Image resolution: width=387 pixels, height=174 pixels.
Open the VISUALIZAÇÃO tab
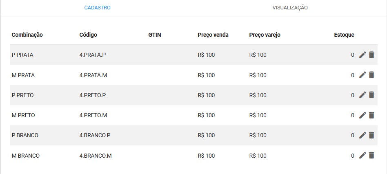pyautogui.click(x=290, y=8)
